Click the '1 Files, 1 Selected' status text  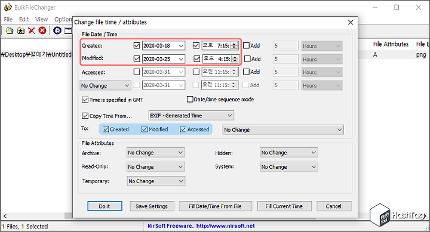(x=25, y=227)
